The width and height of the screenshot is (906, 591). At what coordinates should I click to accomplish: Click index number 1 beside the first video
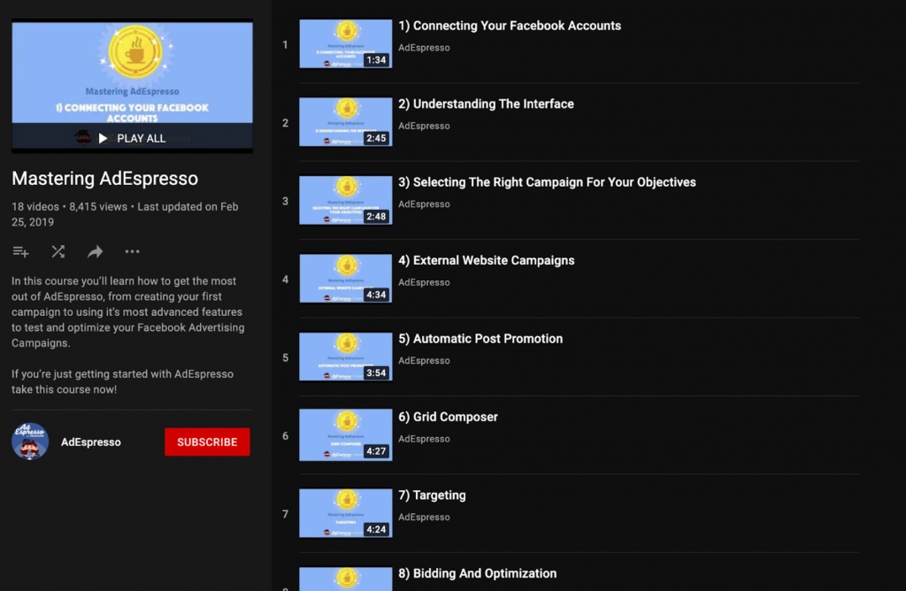[x=285, y=44]
